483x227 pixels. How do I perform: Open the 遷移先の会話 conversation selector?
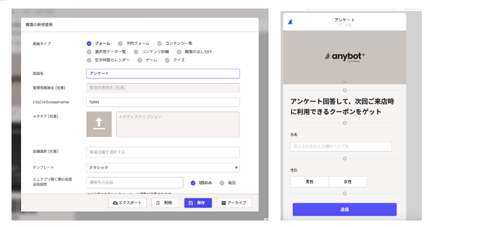[134, 183]
